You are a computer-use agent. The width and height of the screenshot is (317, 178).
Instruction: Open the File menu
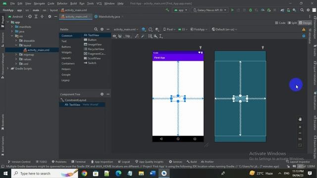click(x=12, y=3)
